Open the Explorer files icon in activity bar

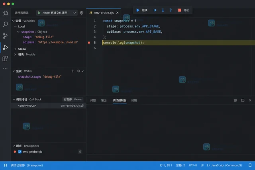tap(5, 13)
